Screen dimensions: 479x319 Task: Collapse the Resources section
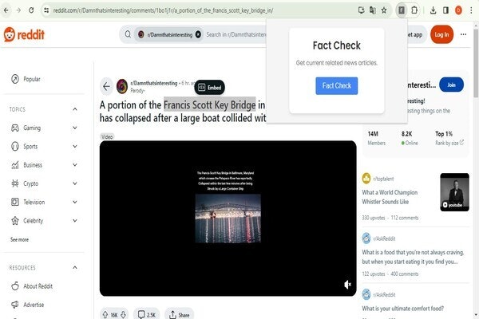pos(75,268)
